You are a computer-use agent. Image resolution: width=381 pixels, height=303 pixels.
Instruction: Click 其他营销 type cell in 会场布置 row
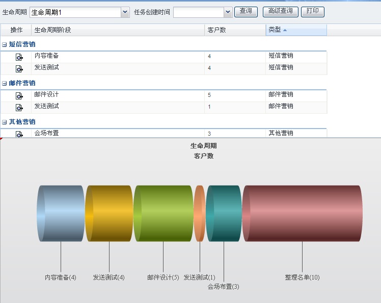click(296, 133)
